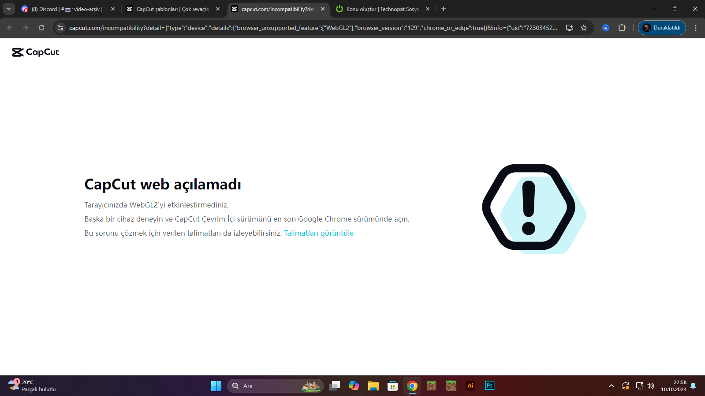The image size is (705, 396).
Task: Bookmark this page with the star
Action: click(584, 28)
